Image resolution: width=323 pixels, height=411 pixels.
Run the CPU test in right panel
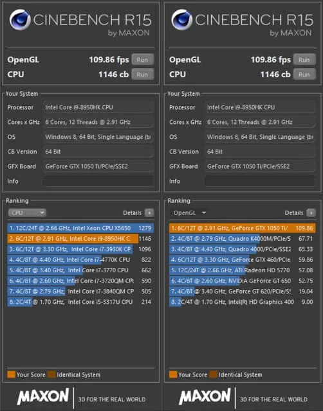304,74
